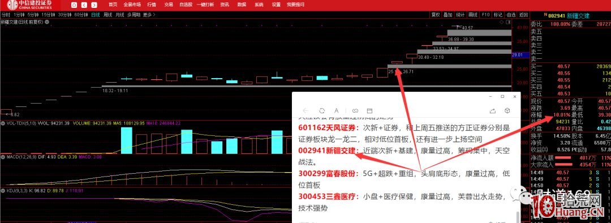Screen dimensions: 611x223
Task: Open the KDJ indicator dropdown arrow
Action: [x=3, y=191]
